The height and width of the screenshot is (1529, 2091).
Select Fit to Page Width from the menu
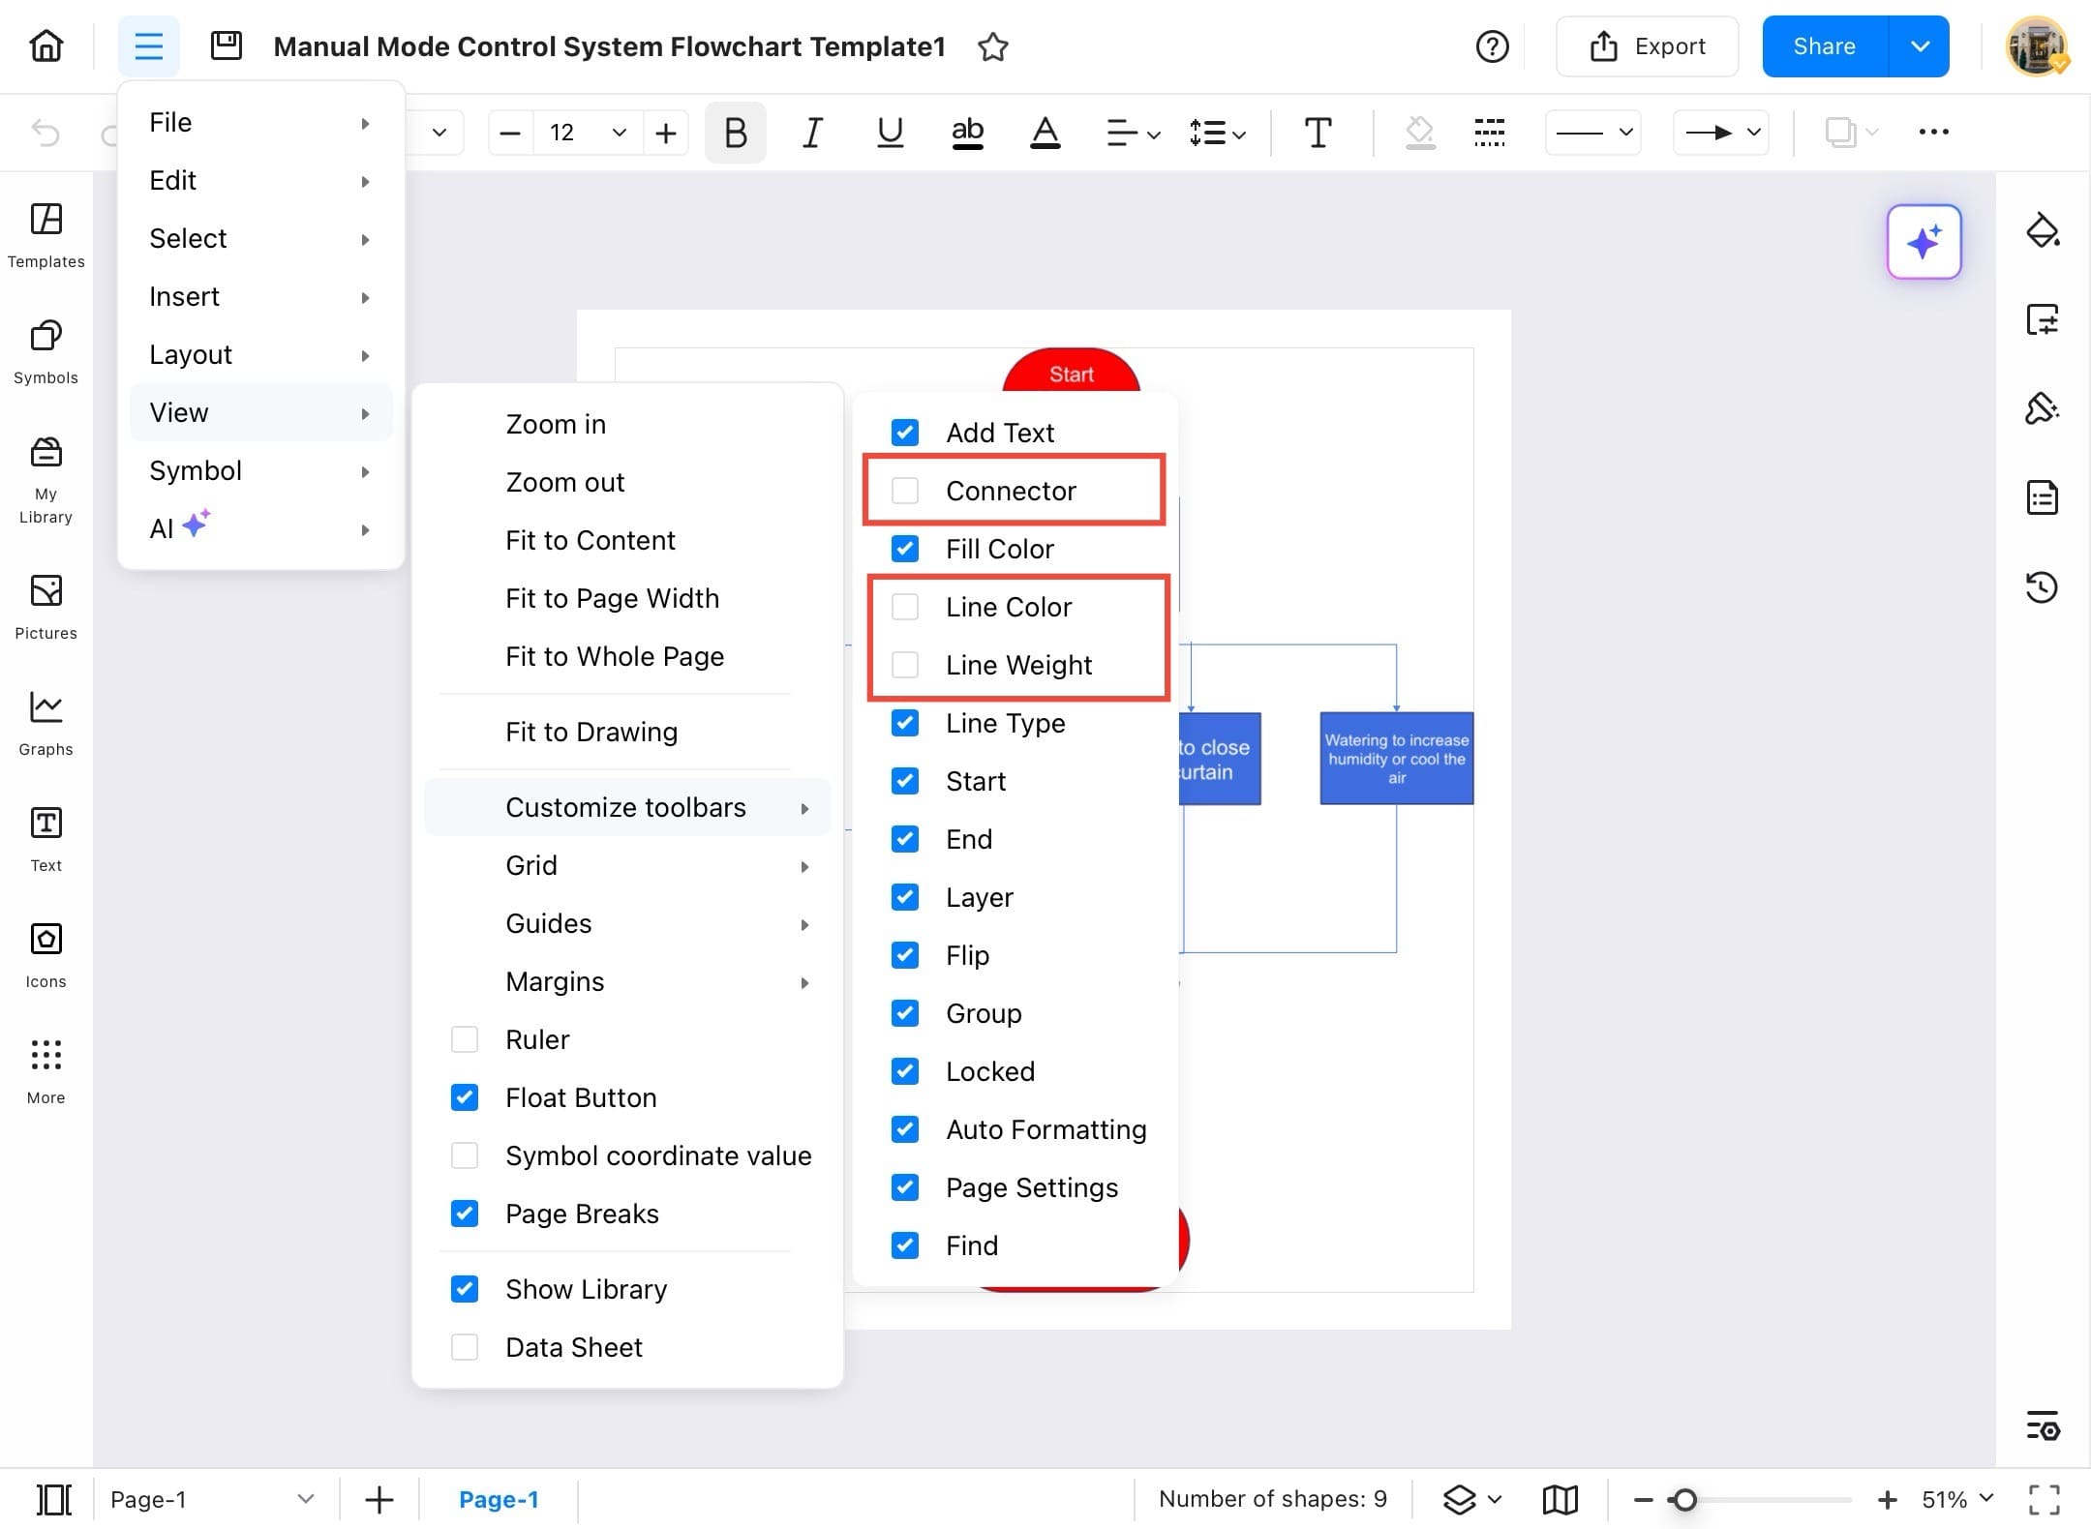(612, 597)
